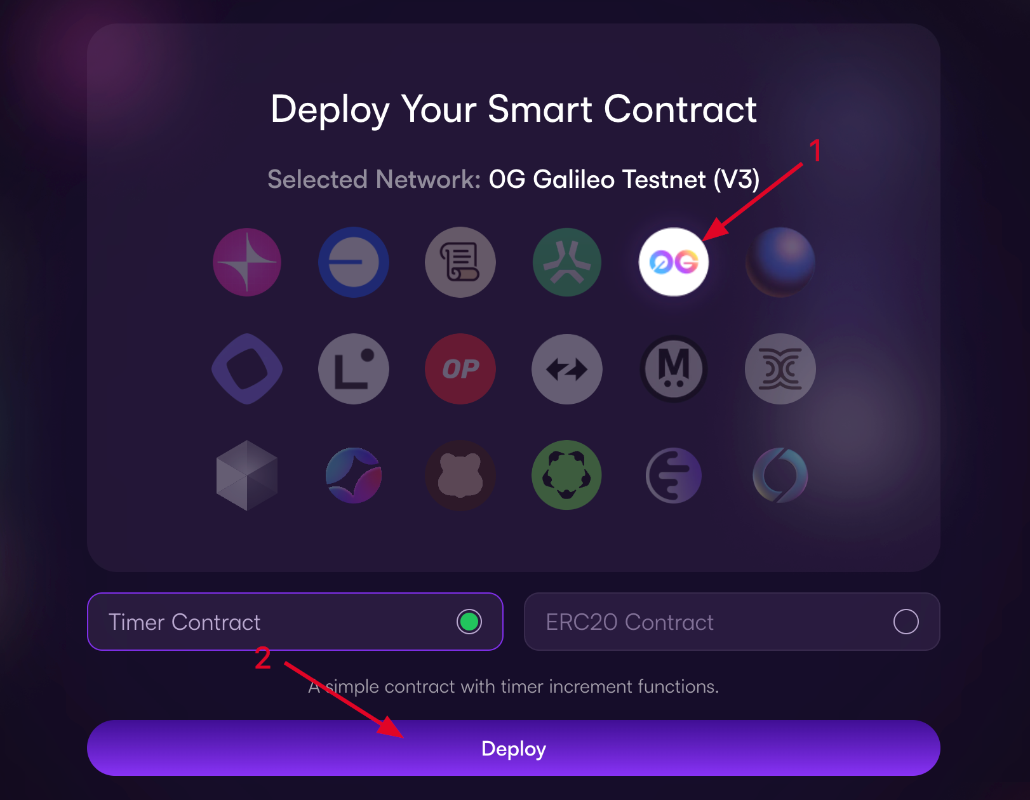Image resolution: width=1030 pixels, height=800 pixels.
Task: Choose the red OP Optimism network icon
Action: point(460,369)
